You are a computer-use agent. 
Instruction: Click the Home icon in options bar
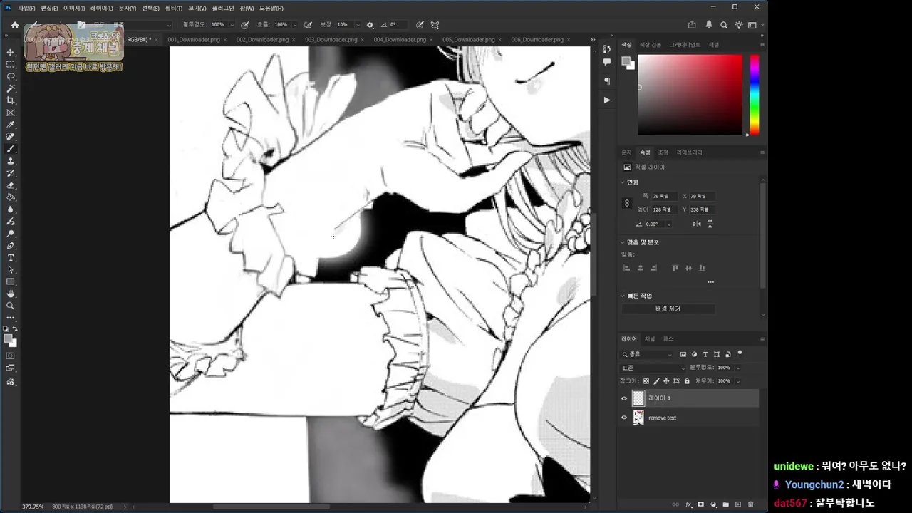pos(14,24)
